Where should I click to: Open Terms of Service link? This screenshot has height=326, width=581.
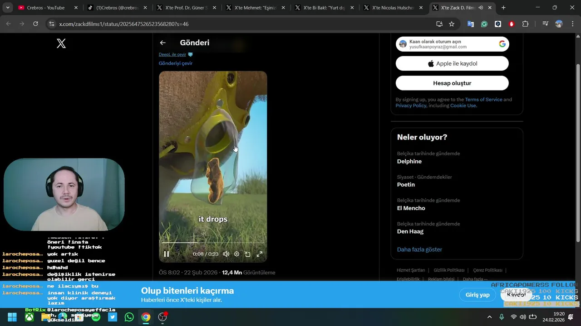coord(483,100)
